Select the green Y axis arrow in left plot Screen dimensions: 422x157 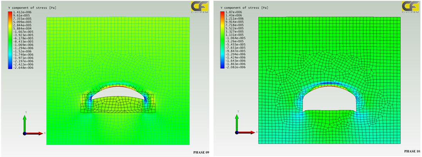25,122
